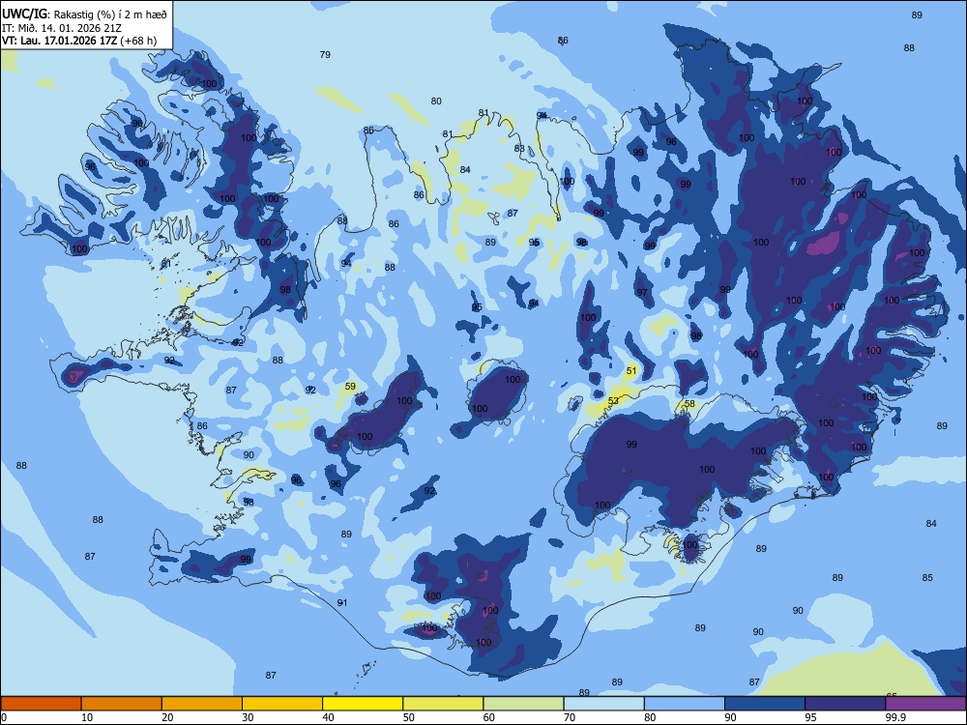Click the 60–70 pale green legend swatch
The image size is (967, 725).
523,704
